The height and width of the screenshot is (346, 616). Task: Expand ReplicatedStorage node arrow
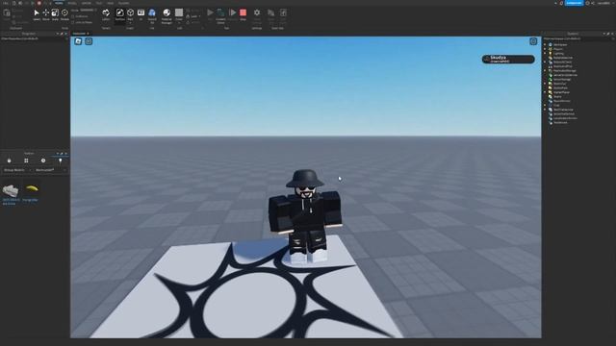[545, 70]
